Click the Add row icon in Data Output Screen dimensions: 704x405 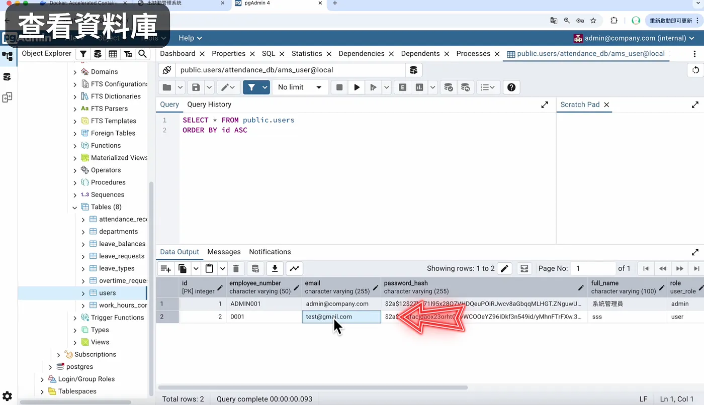coord(165,269)
